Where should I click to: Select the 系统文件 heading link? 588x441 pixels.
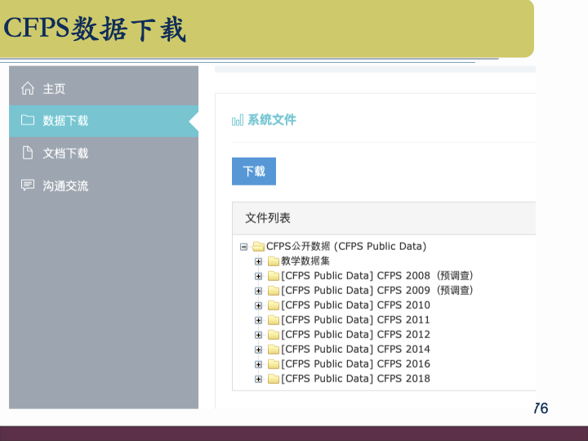coord(272,120)
